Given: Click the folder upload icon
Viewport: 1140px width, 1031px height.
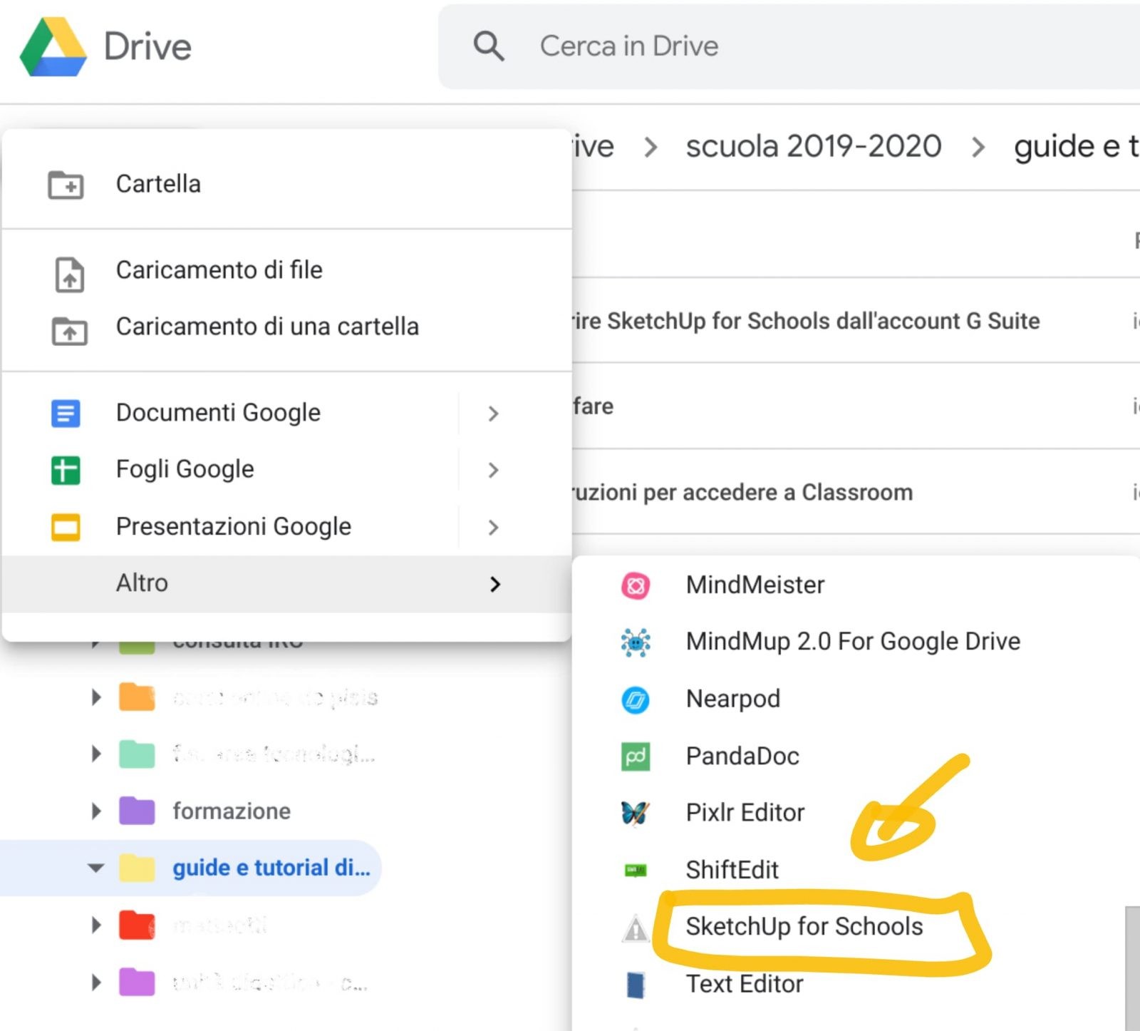Looking at the screenshot, I should click(x=69, y=331).
